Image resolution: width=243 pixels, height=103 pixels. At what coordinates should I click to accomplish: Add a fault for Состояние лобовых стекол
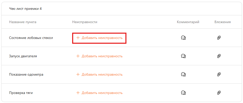(99, 38)
